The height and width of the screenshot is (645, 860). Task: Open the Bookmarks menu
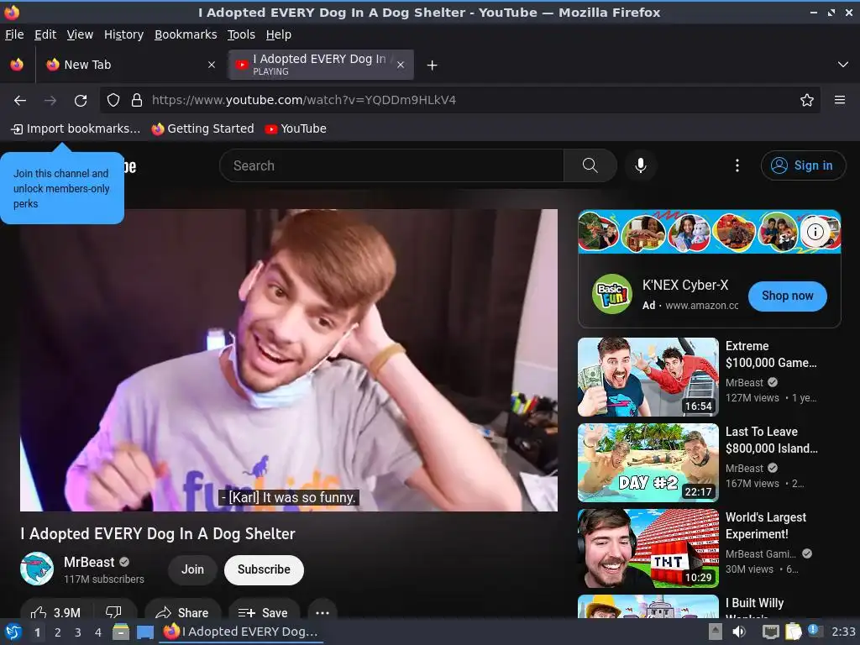point(186,34)
